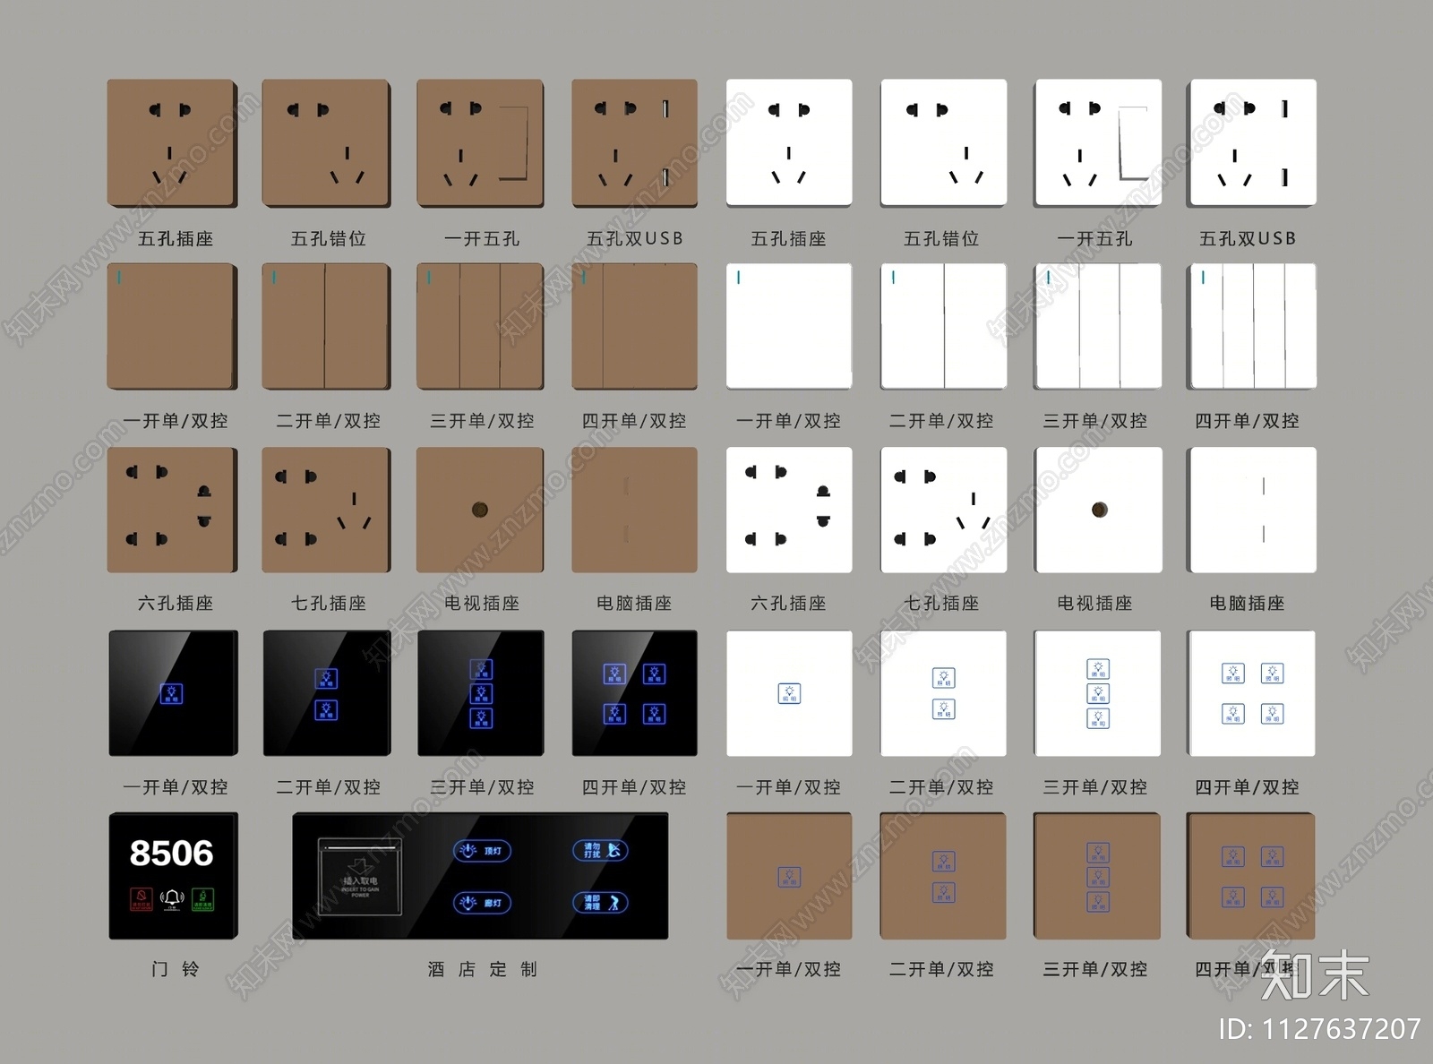Image resolution: width=1433 pixels, height=1064 pixels.
Task: Select the brown two-gang touch switch panel
Action: coord(943,876)
